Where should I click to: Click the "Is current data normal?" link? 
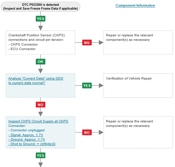click(x=27, y=83)
